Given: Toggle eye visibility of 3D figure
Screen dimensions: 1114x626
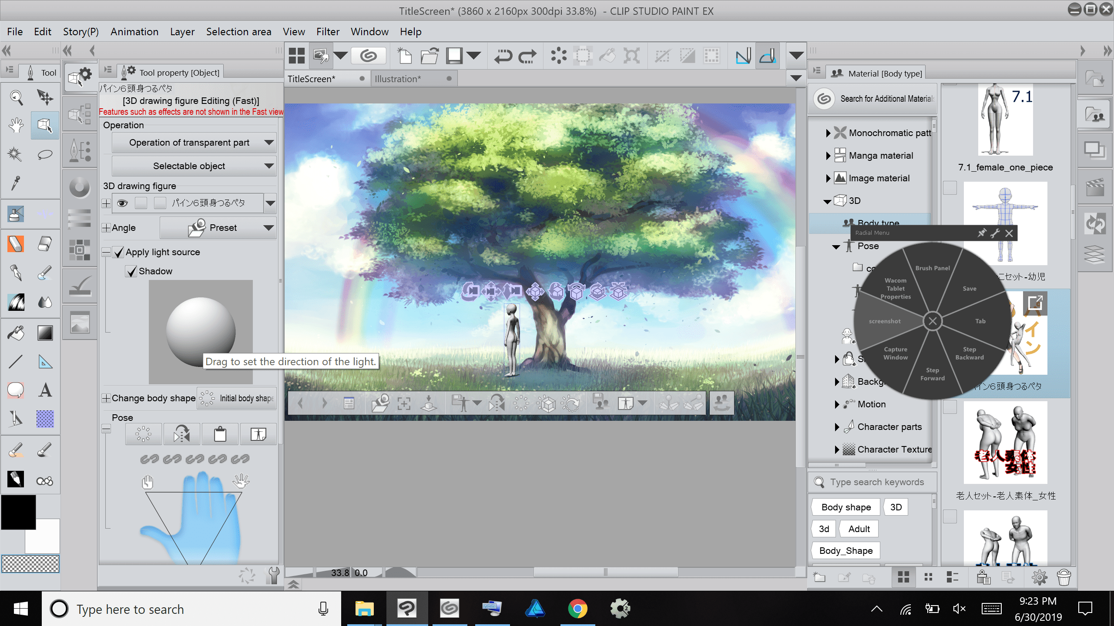Looking at the screenshot, I should [x=122, y=203].
